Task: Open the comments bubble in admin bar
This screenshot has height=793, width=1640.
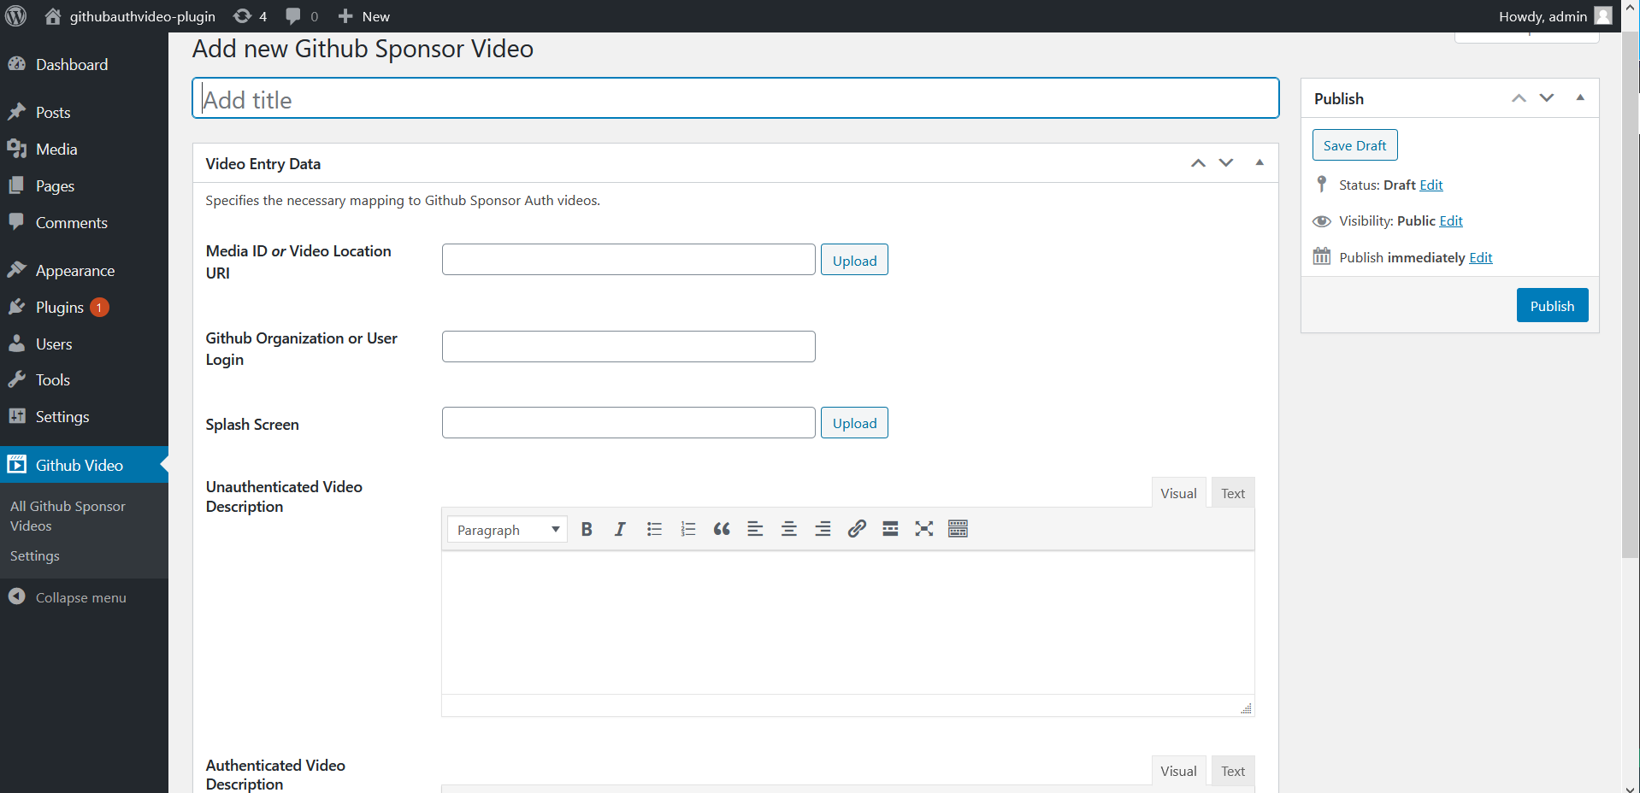Action: pyautogui.click(x=293, y=16)
